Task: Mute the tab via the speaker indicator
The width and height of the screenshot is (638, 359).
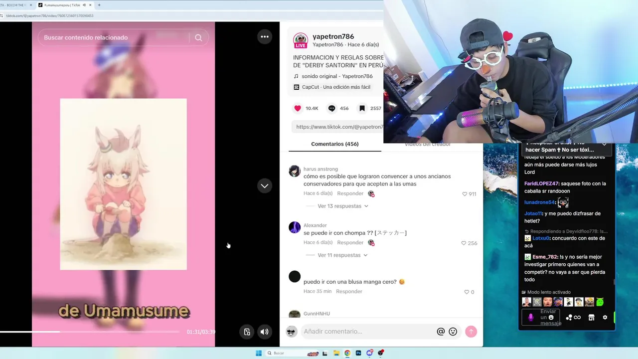Action: click(x=84, y=5)
